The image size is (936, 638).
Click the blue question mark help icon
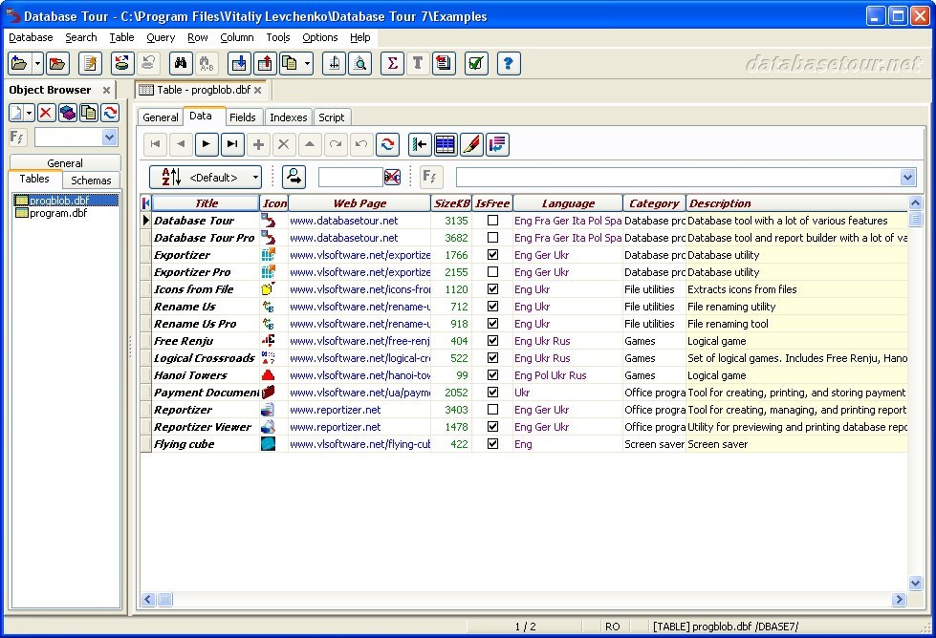pos(508,63)
